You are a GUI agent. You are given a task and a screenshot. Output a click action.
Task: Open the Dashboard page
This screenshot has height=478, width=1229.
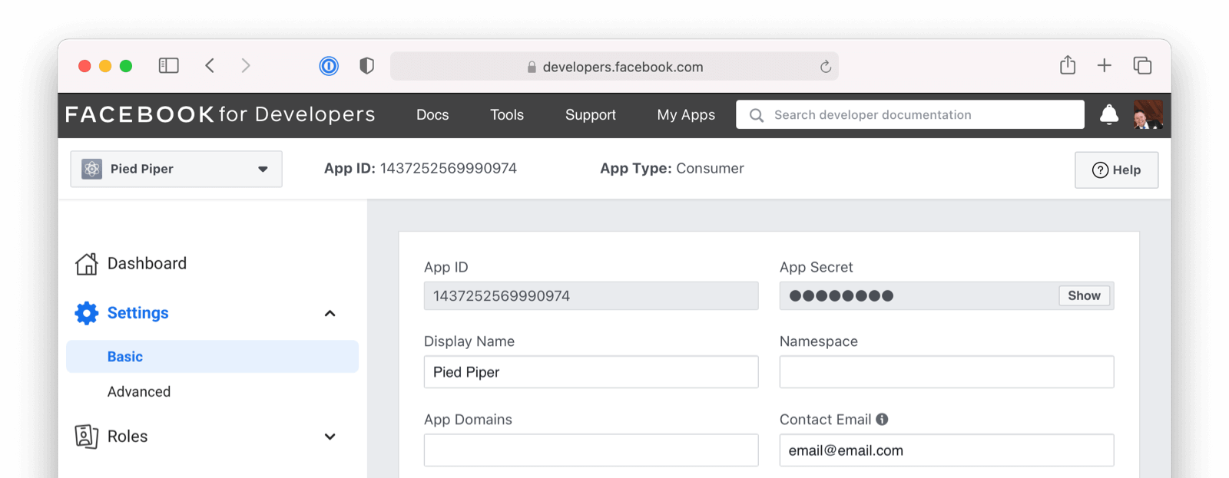pos(147,263)
